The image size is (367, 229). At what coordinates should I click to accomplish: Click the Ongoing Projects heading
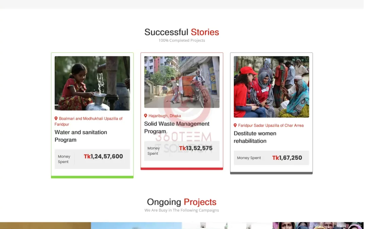[x=182, y=202]
